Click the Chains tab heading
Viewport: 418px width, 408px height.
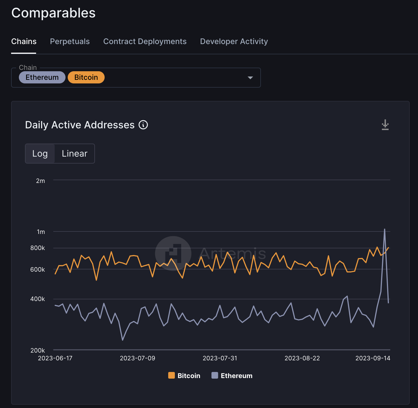click(x=24, y=41)
